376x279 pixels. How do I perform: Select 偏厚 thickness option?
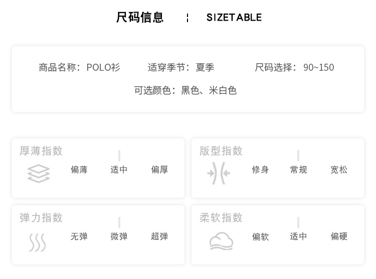(x=159, y=170)
